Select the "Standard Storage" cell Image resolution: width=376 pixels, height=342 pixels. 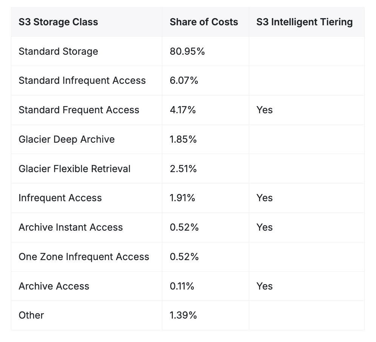click(58, 51)
